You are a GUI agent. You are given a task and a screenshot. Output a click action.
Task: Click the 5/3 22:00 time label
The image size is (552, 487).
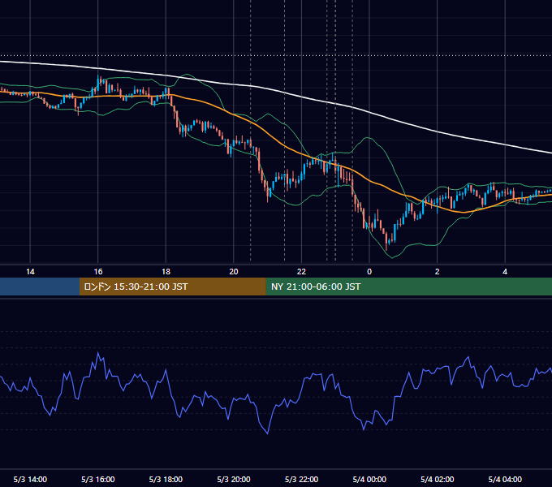coord(301,479)
